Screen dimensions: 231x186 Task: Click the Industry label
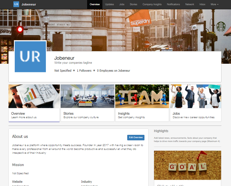pos(87,182)
